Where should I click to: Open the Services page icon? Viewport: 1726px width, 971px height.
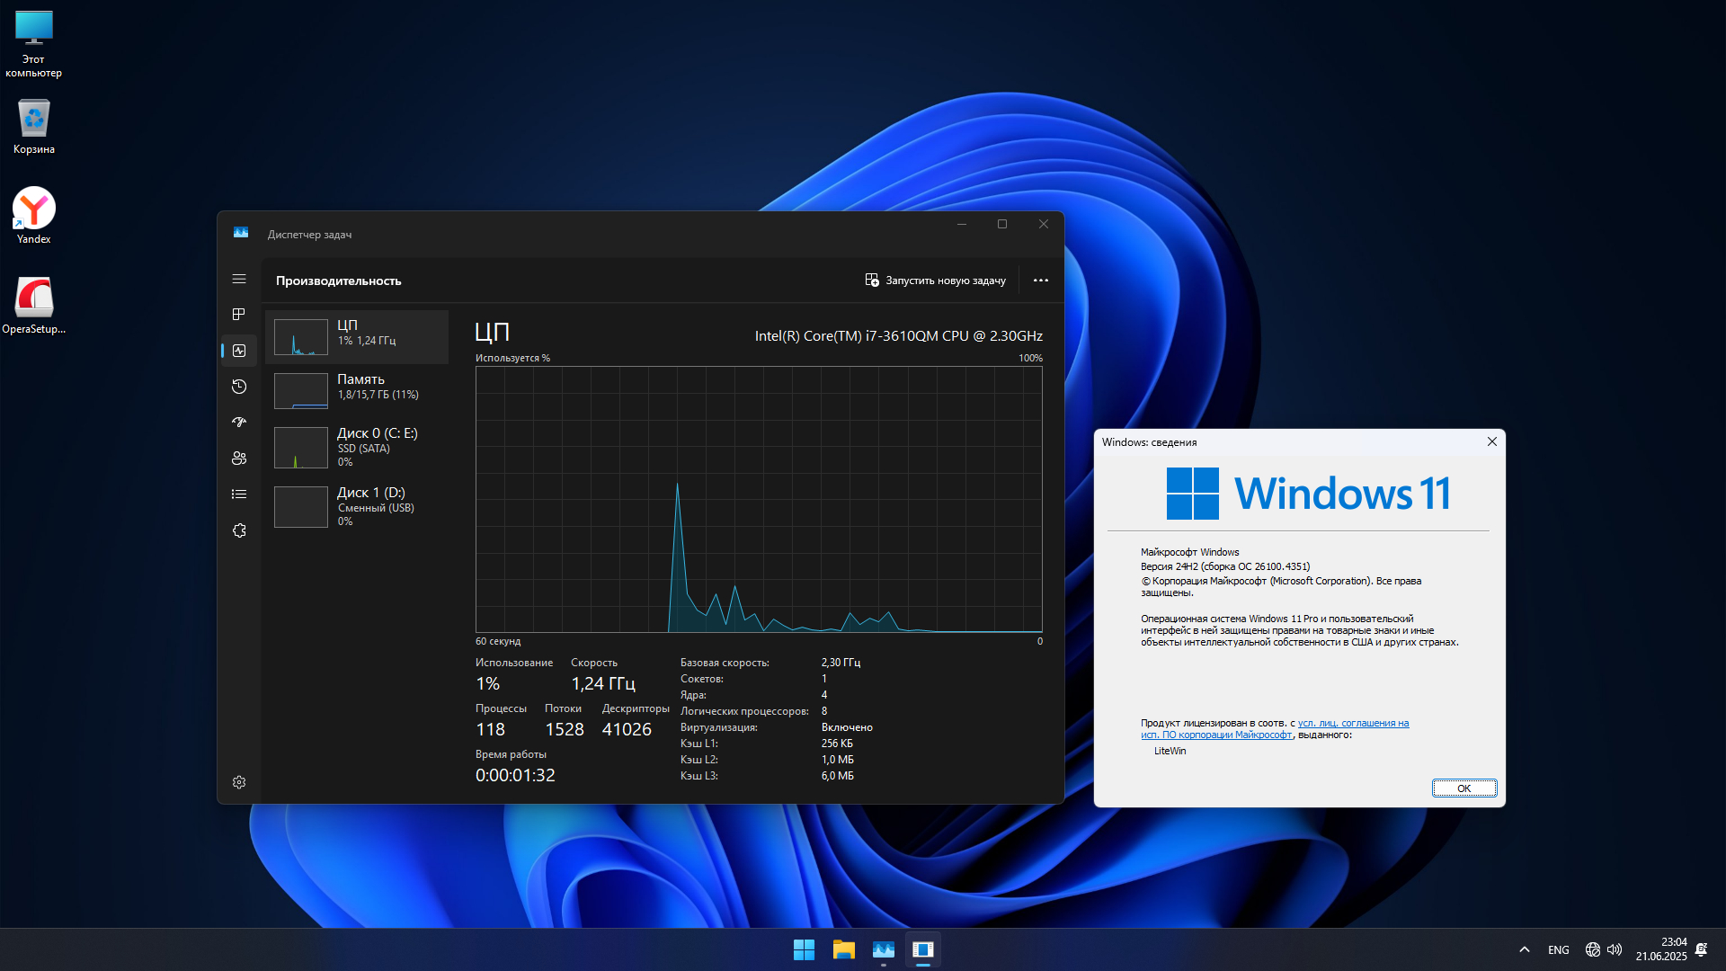click(x=239, y=530)
